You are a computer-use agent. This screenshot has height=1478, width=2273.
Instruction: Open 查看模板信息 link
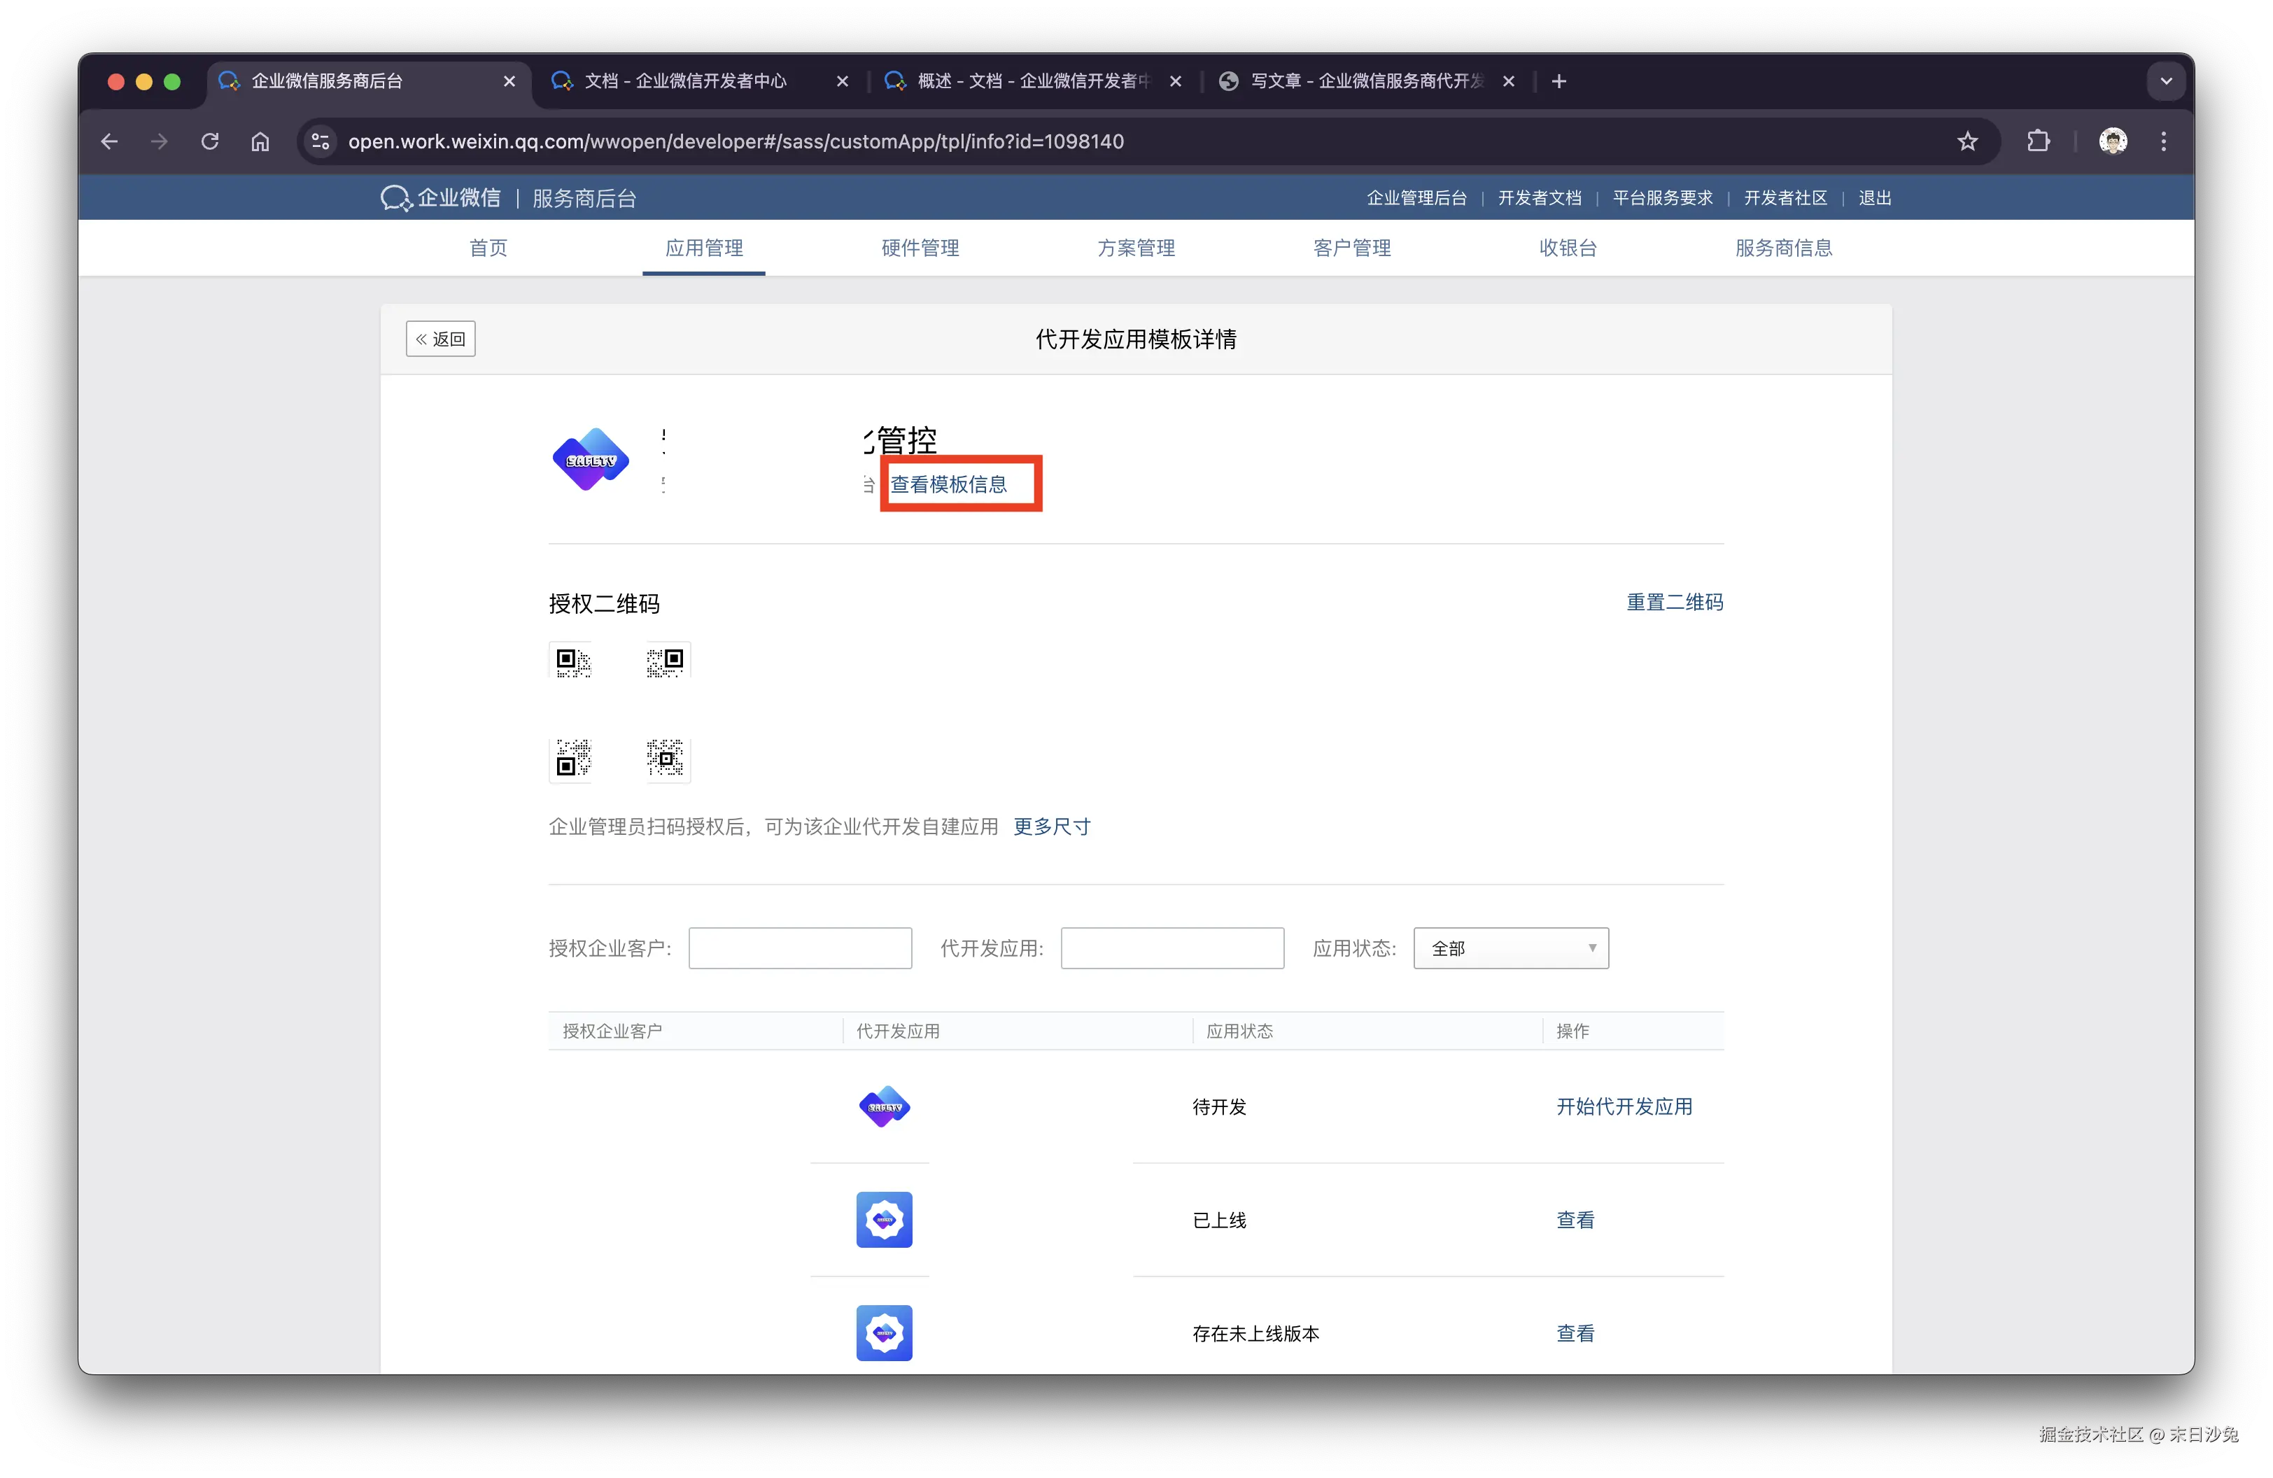[948, 484]
